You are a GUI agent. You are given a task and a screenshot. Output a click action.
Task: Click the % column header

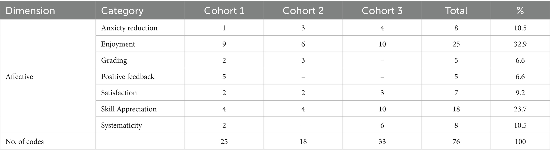click(x=520, y=11)
